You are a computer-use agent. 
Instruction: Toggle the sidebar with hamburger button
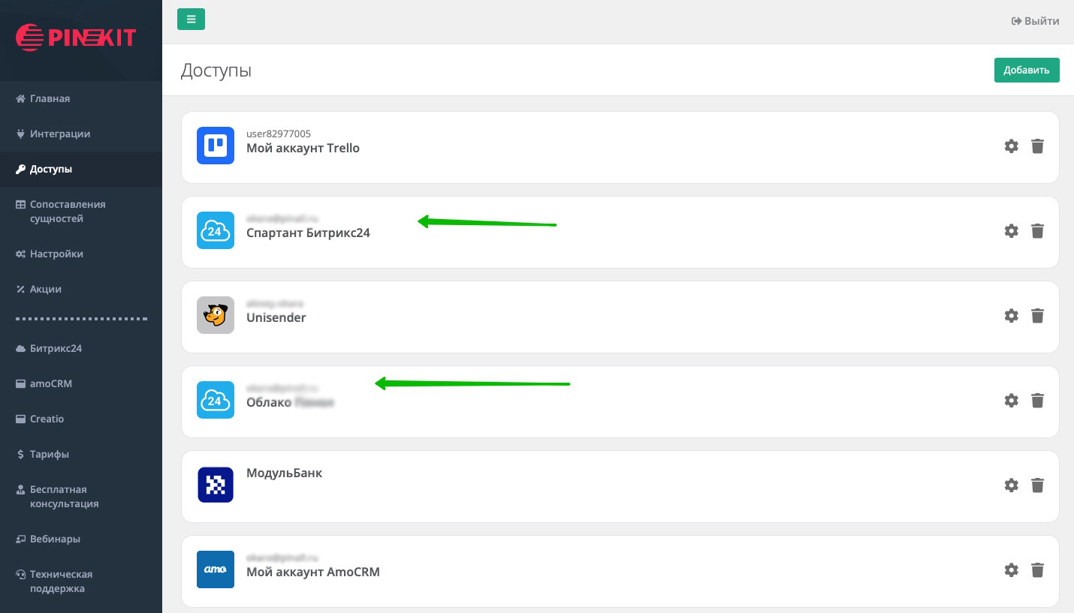point(191,20)
